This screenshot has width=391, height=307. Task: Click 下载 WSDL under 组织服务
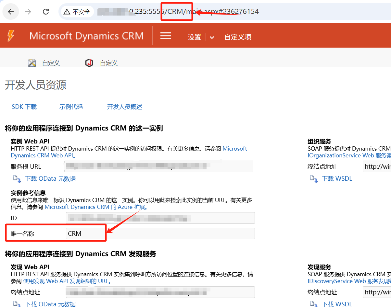point(337,178)
